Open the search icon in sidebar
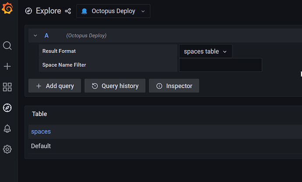Screen dimensions: 302x182 [x=7, y=46]
